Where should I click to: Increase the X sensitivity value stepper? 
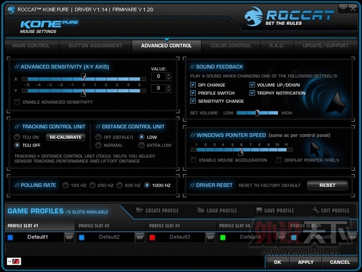(x=169, y=75)
